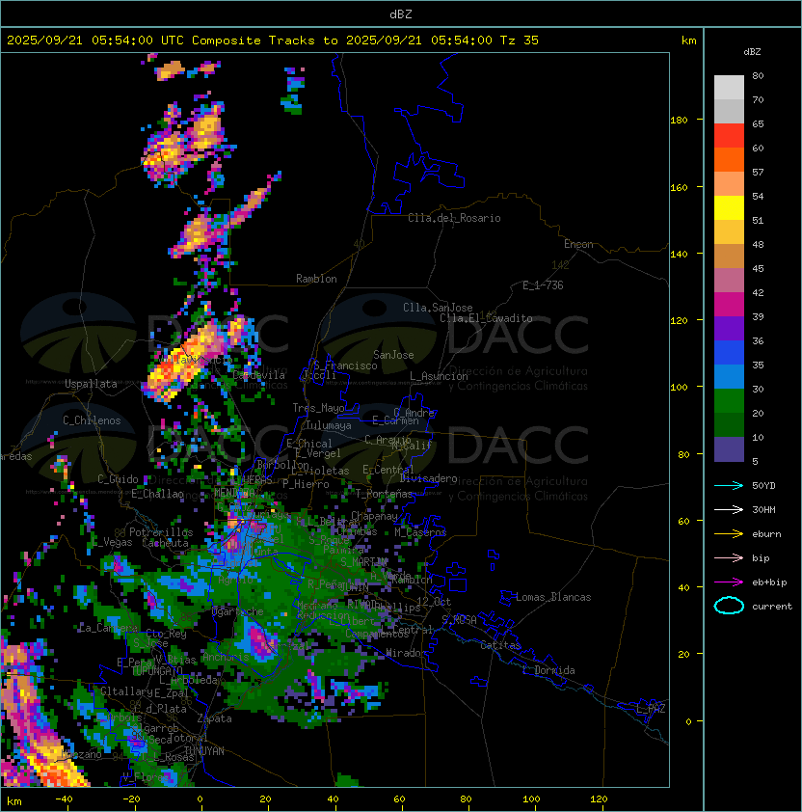Screen dimensions: 802x812
Task: Click the km label at top right
Action: point(688,41)
